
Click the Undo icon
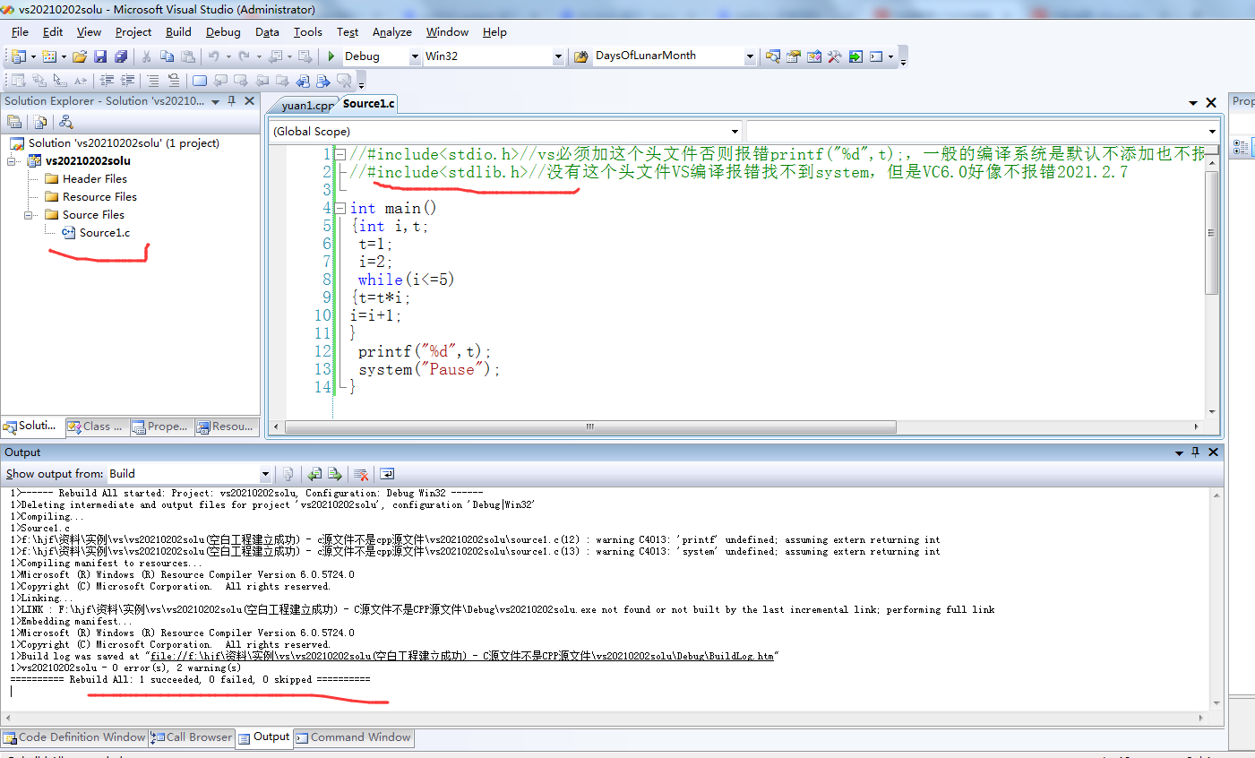coord(214,56)
